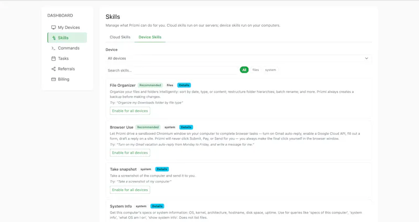Filter skills by the files category pill
Viewport: 419px width, 222px height.
(x=256, y=70)
